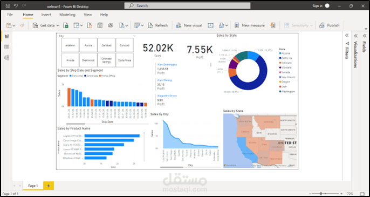This screenshot has height=197, width=370.
Task: Add a new page with plus button
Action: coord(49,186)
